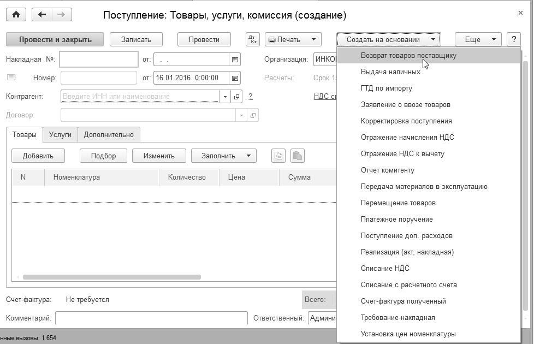Image resolution: width=534 pixels, height=344 pixels.
Task: Click the Организация field
Action: (325, 60)
